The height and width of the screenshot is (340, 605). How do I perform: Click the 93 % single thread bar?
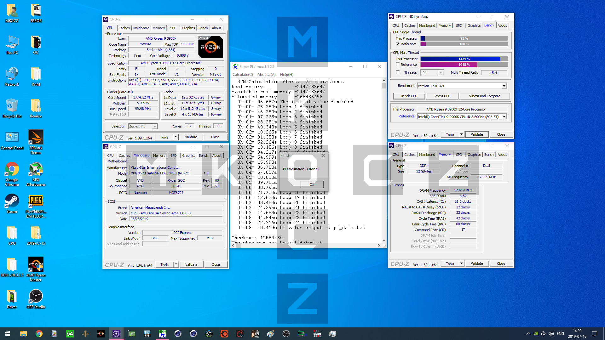pos(464,38)
